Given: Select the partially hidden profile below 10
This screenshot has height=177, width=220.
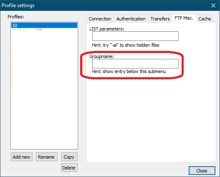Looking at the screenshot, I should (x=44, y=29).
